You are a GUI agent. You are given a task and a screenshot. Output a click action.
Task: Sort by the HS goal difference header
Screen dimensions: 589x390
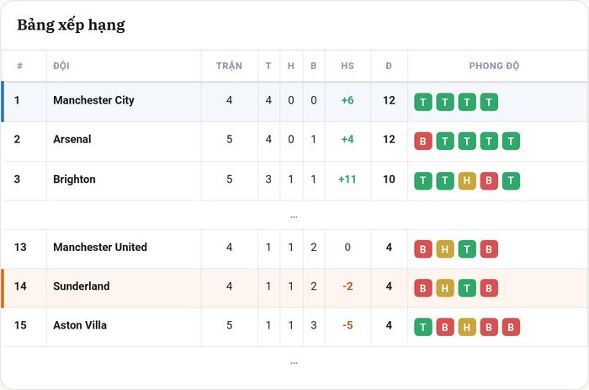[348, 66]
